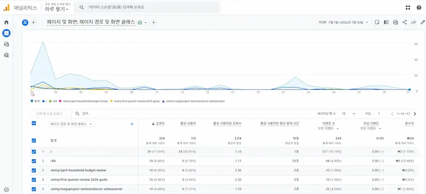This screenshot has width=426, height=194.
Task: Open the trend sparkline insights icon
Action: (x=414, y=22)
